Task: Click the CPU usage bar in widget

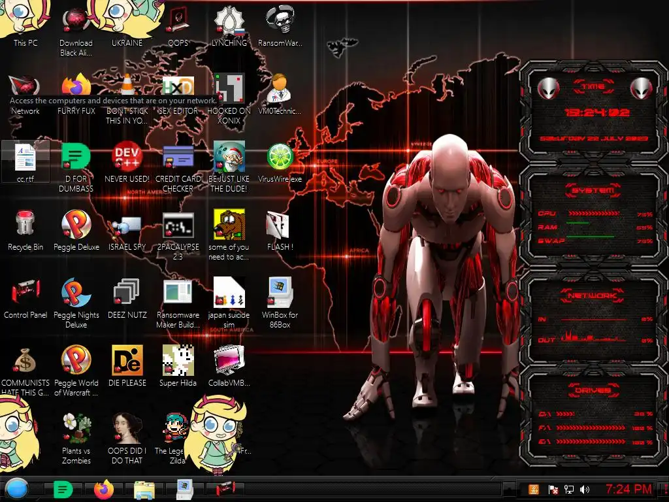Action: 594,214
